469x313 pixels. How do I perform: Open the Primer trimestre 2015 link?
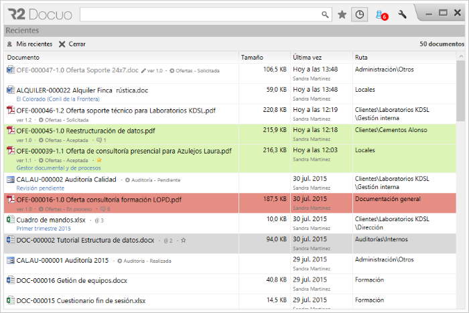coord(44,229)
